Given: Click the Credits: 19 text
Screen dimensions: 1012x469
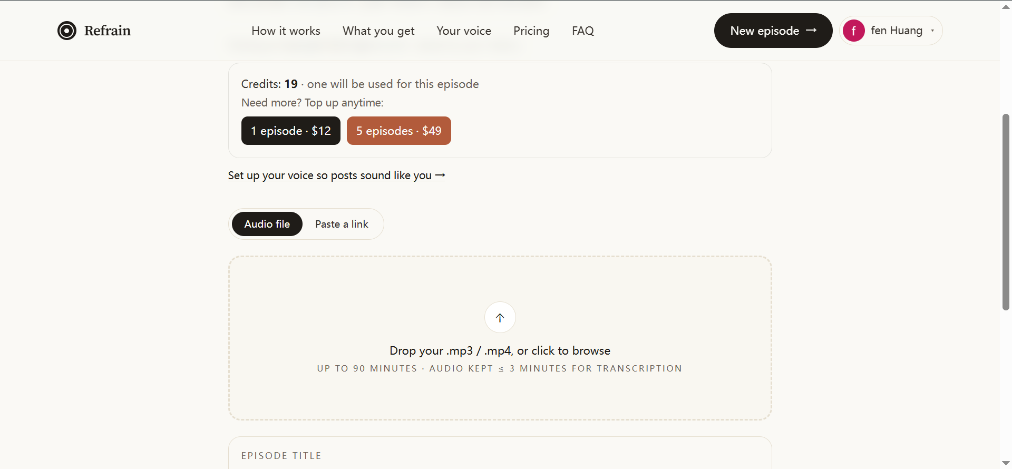Looking at the screenshot, I should click(x=269, y=84).
